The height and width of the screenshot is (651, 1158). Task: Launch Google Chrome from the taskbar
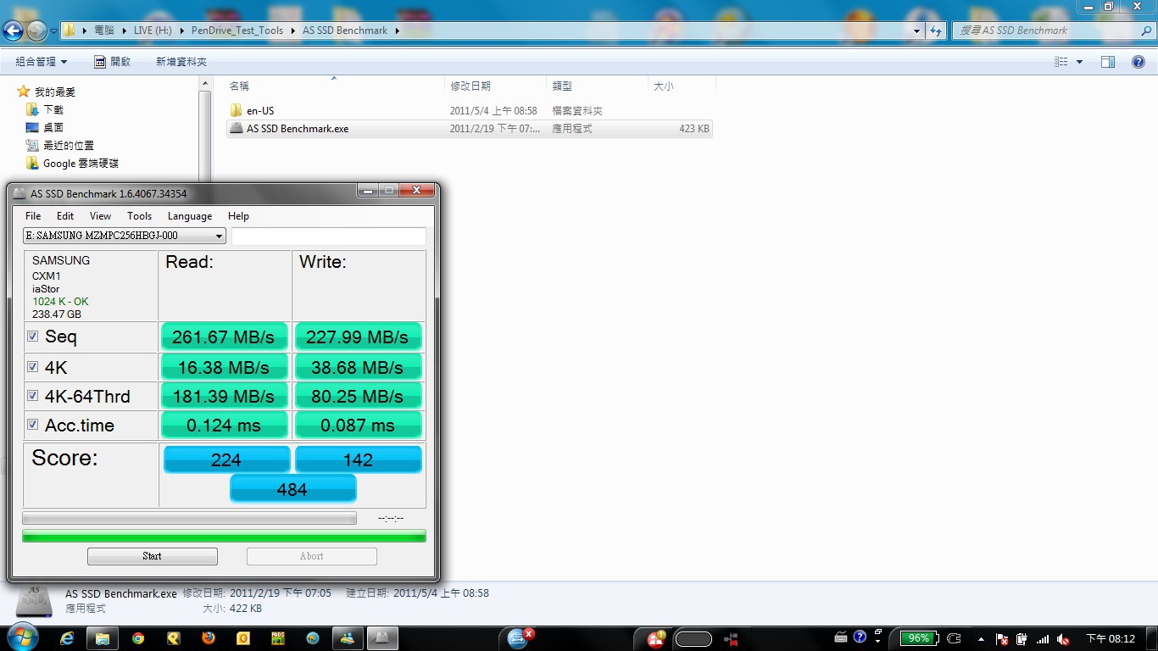click(137, 638)
